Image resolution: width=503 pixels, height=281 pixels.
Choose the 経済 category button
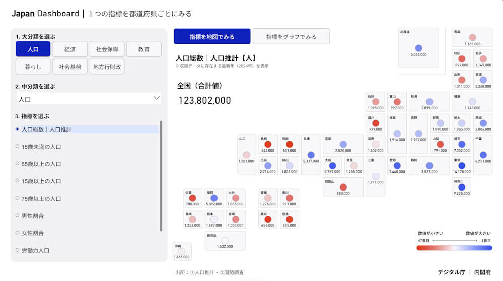coord(70,49)
